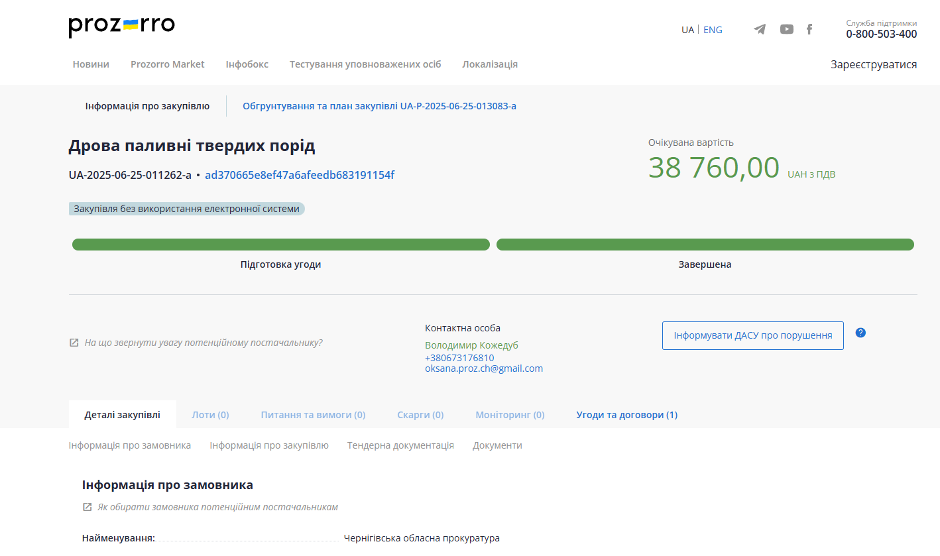Click external link icon beside choosing customer hint
940x556 pixels.
87,507
